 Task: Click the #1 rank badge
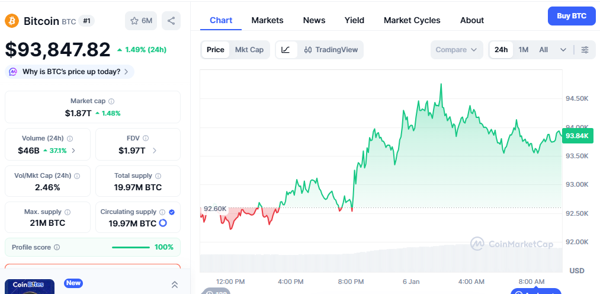87,21
